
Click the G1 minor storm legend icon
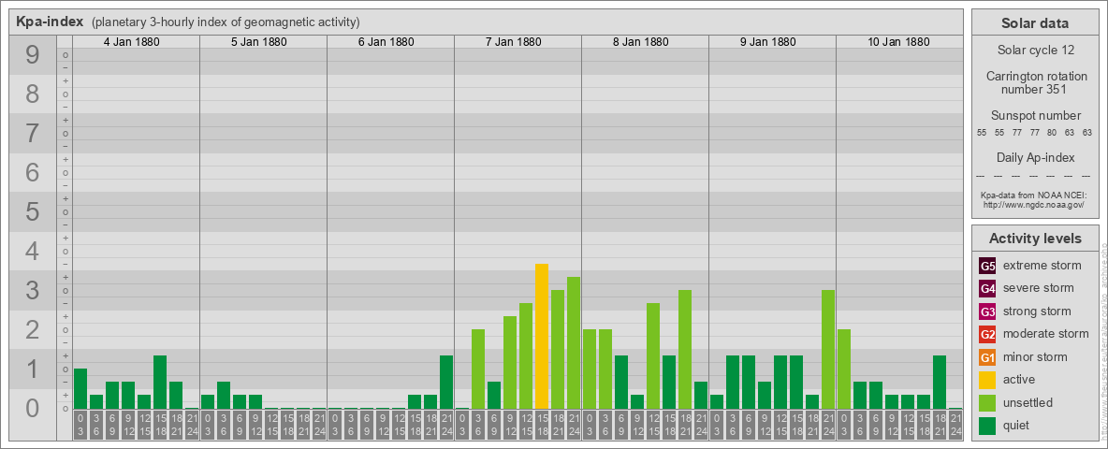pos(987,356)
